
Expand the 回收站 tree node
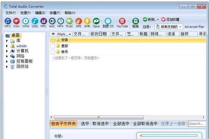7,67
